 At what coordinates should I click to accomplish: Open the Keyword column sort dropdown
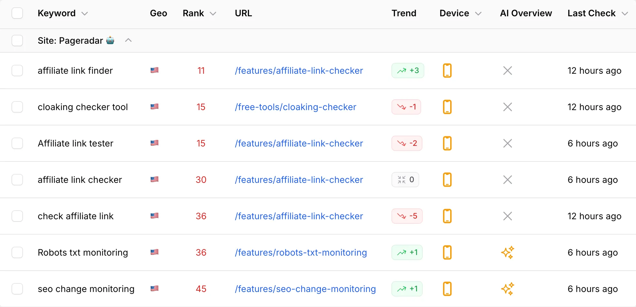[x=85, y=13]
